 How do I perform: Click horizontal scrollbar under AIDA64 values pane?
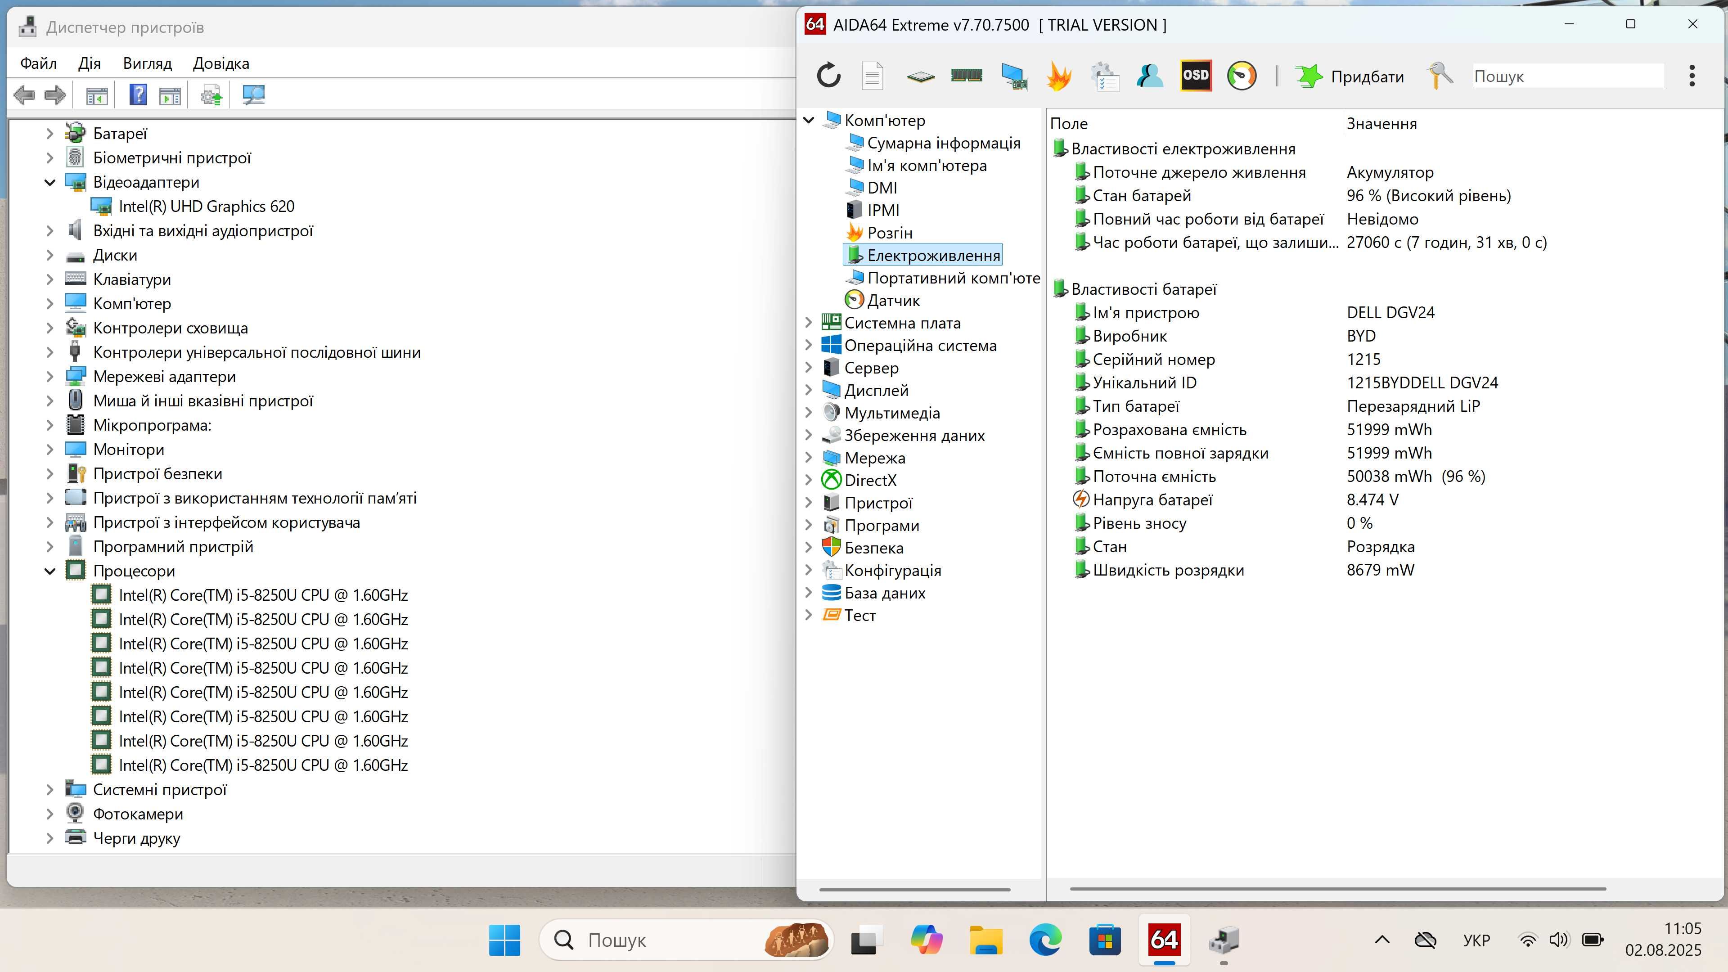tap(1337, 889)
